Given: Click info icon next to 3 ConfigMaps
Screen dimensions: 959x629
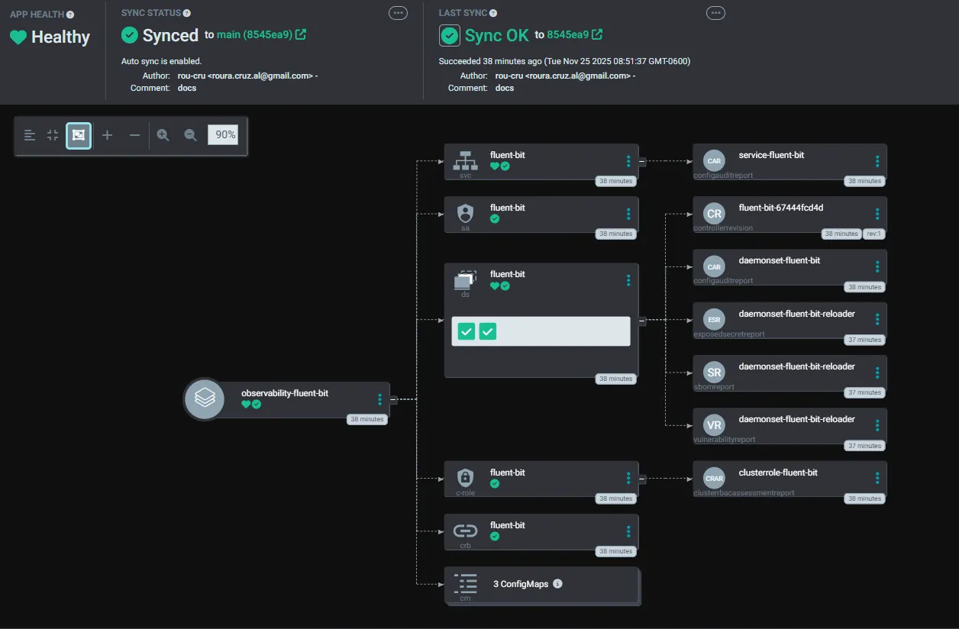Looking at the screenshot, I should (x=557, y=584).
